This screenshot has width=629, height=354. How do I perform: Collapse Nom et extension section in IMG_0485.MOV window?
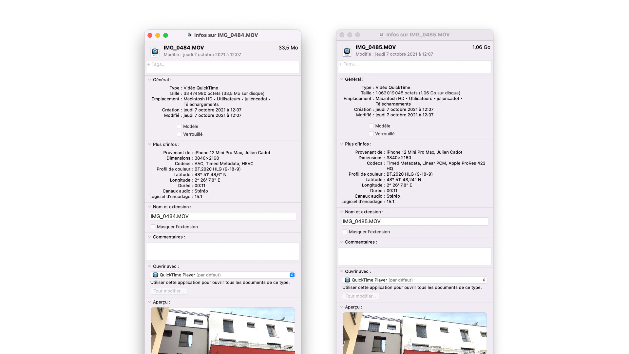click(341, 212)
